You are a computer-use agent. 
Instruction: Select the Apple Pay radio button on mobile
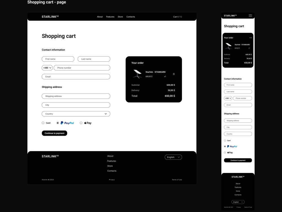point(225,153)
